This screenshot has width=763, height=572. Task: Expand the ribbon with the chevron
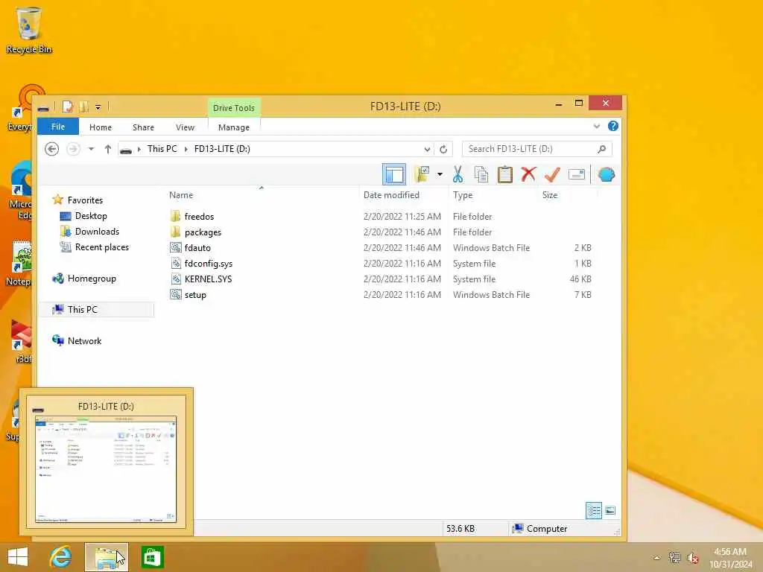[x=597, y=127]
